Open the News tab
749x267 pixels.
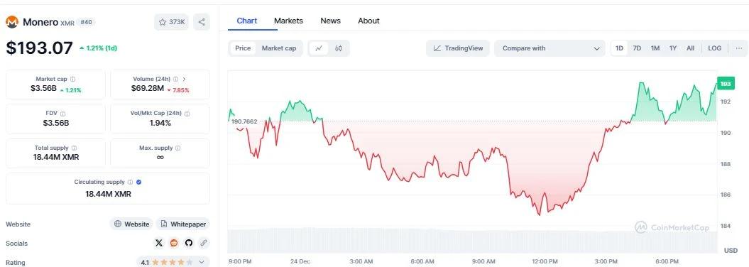(331, 21)
